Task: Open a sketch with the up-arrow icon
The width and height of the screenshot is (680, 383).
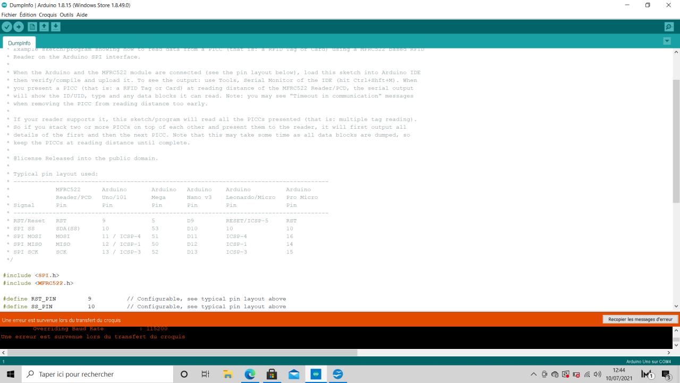Action: pos(44,27)
